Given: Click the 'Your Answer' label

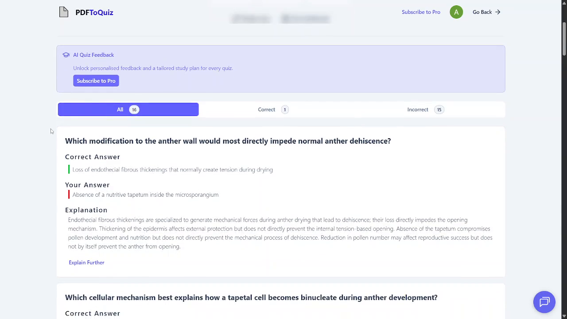Looking at the screenshot, I should point(87,185).
